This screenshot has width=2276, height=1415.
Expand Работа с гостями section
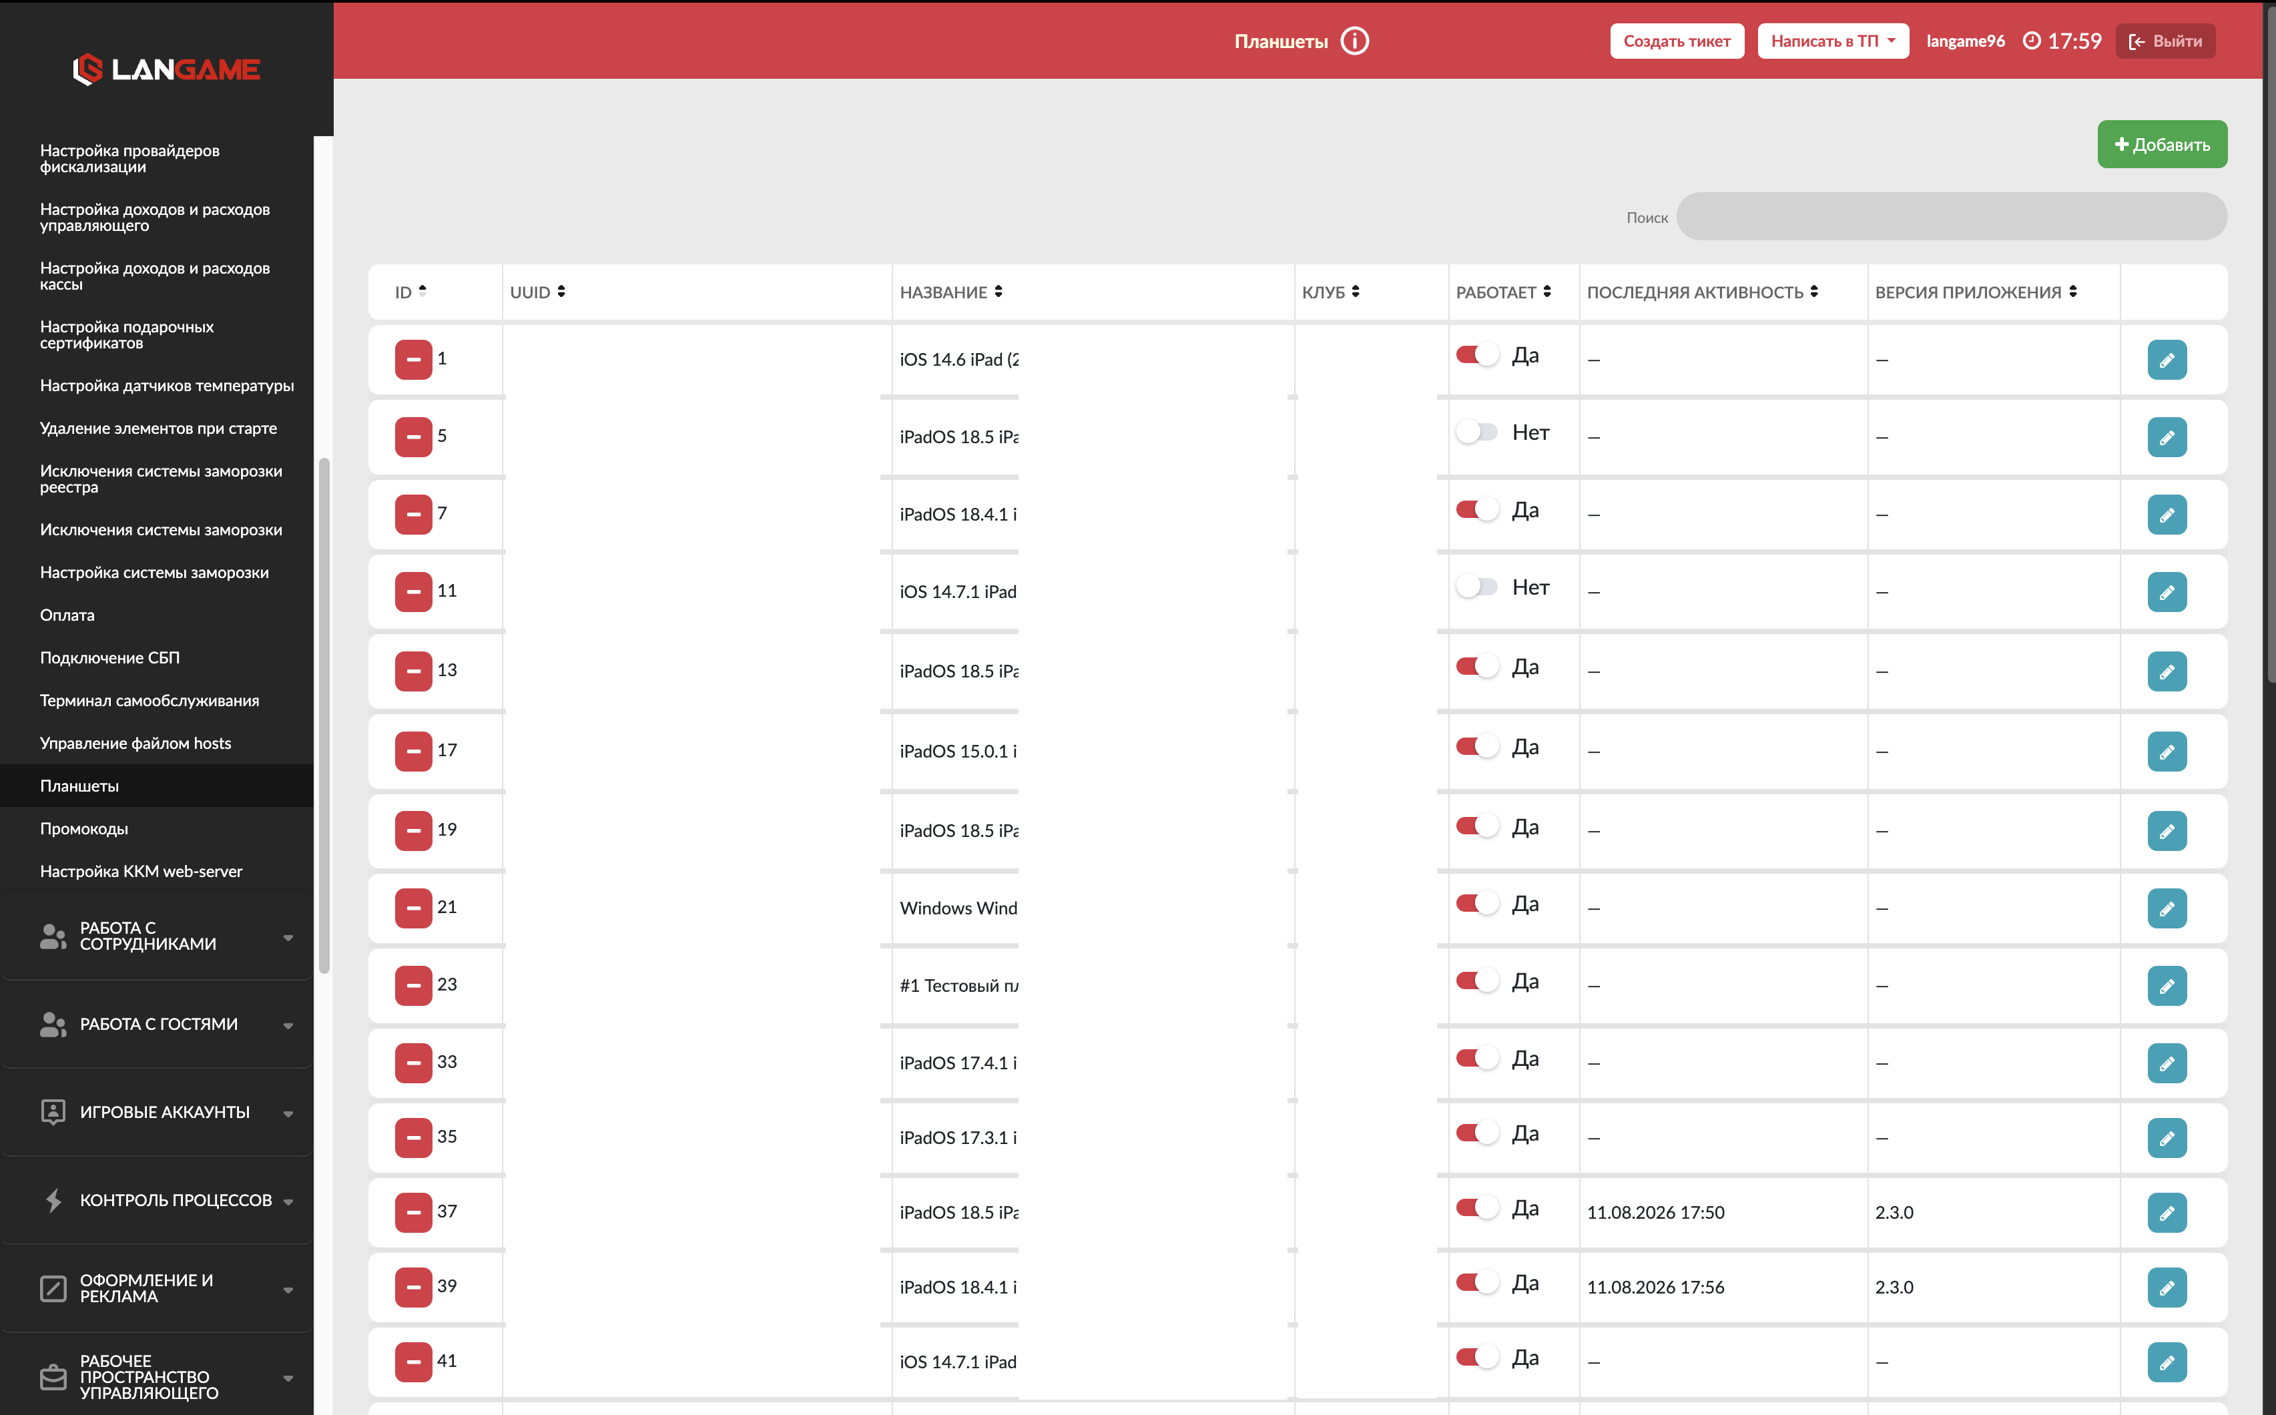coord(158,1024)
